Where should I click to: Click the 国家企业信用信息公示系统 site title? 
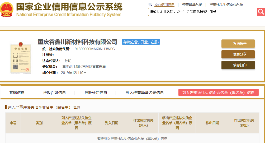[x=69, y=7]
